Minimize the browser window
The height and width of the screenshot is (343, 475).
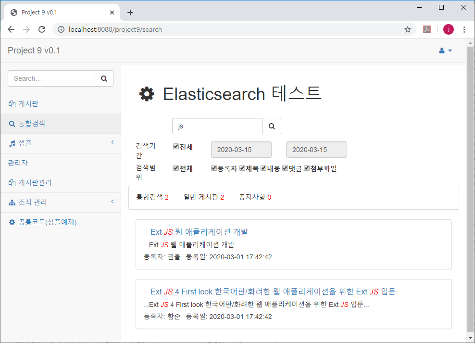pyautogui.click(x=419, y=7)
